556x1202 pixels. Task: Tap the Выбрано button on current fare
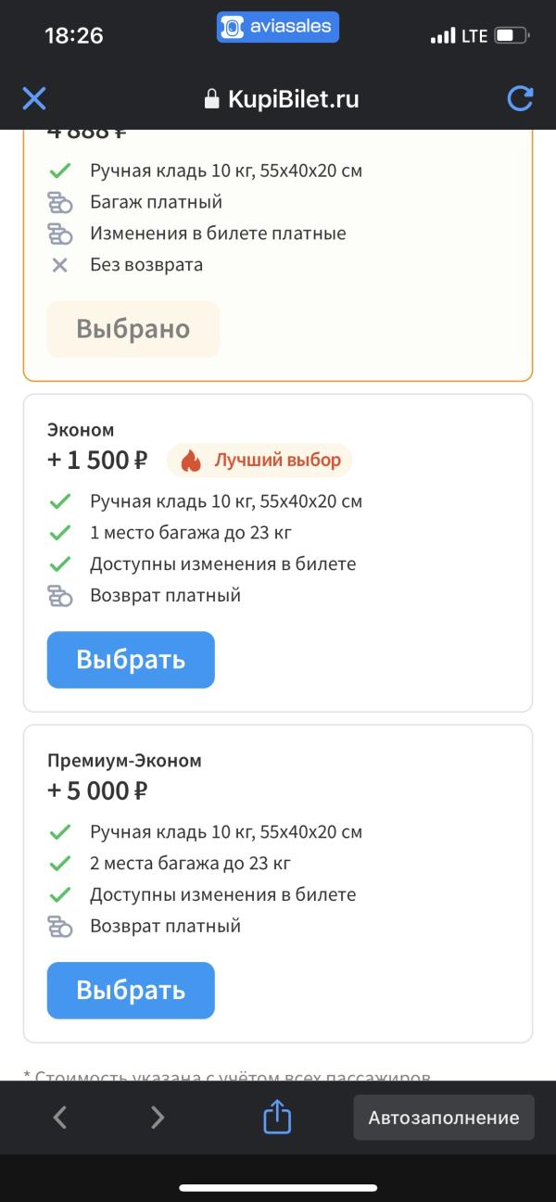point(133,329)
